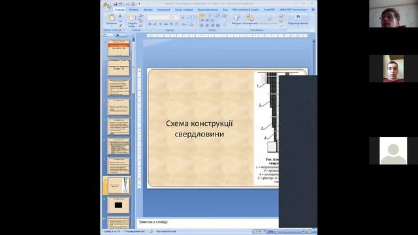The height and width of the screenshot is (235, 418).
Task: Select the highlighted well-diagram slide thumbnail
Action: point(119,185)
